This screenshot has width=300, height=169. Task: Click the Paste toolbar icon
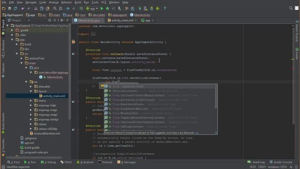point(47,8)
